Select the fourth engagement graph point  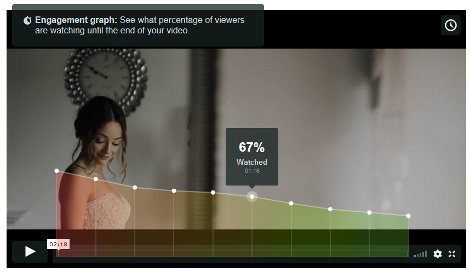point(174,191)
